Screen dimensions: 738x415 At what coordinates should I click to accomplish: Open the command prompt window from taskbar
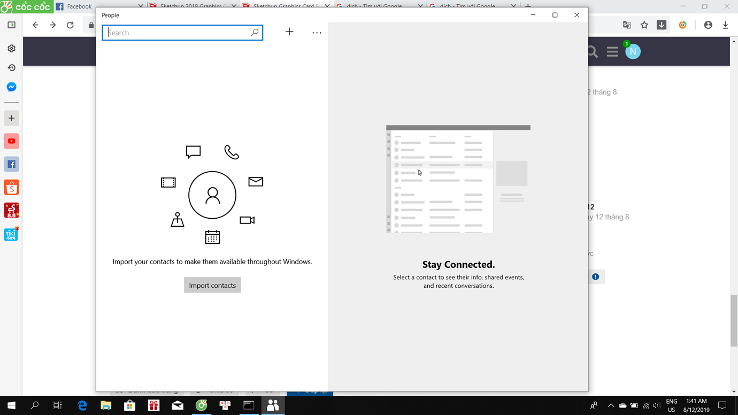pos(249,405)
